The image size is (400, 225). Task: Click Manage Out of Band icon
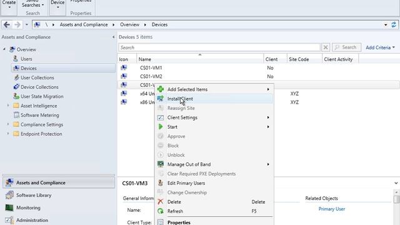161,164
